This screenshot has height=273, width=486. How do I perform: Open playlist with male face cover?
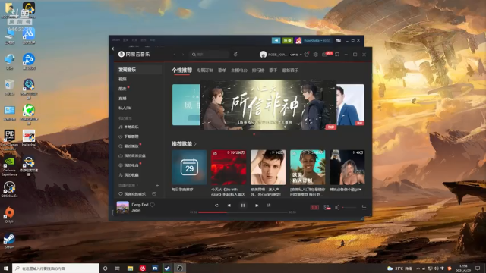[268, 168]
